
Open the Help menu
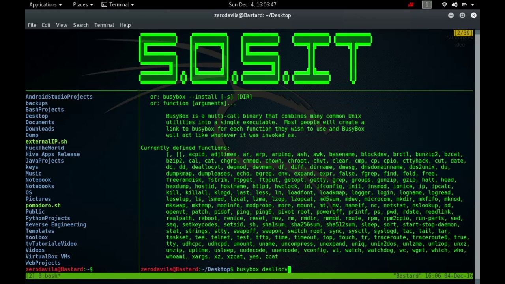point(125,25)
